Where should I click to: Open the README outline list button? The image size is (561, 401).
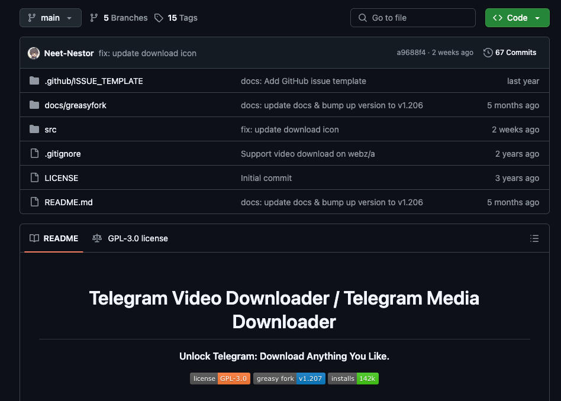click(x=534, y=238)
